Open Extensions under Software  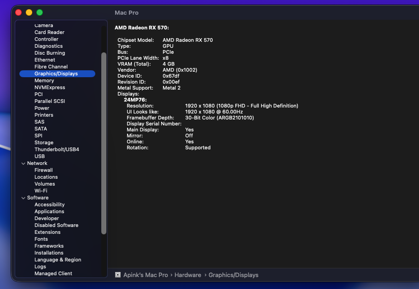[x=47, y=232]
